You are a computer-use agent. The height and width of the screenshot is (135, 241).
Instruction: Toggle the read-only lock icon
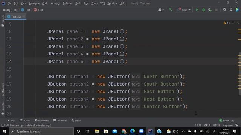coord(237,125)
